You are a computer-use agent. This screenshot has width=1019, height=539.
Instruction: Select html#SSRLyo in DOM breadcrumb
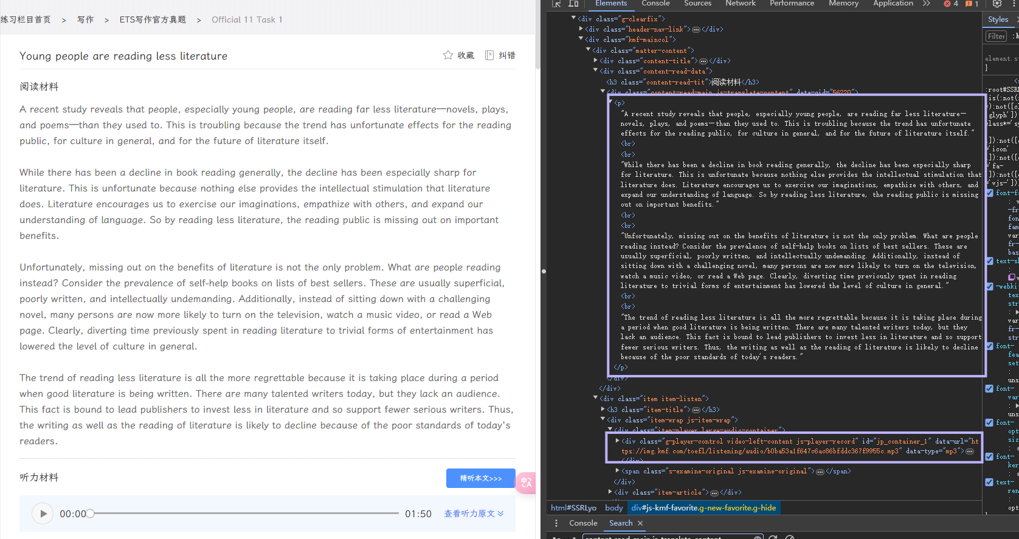pyautogui.click(x=573, y=508)
